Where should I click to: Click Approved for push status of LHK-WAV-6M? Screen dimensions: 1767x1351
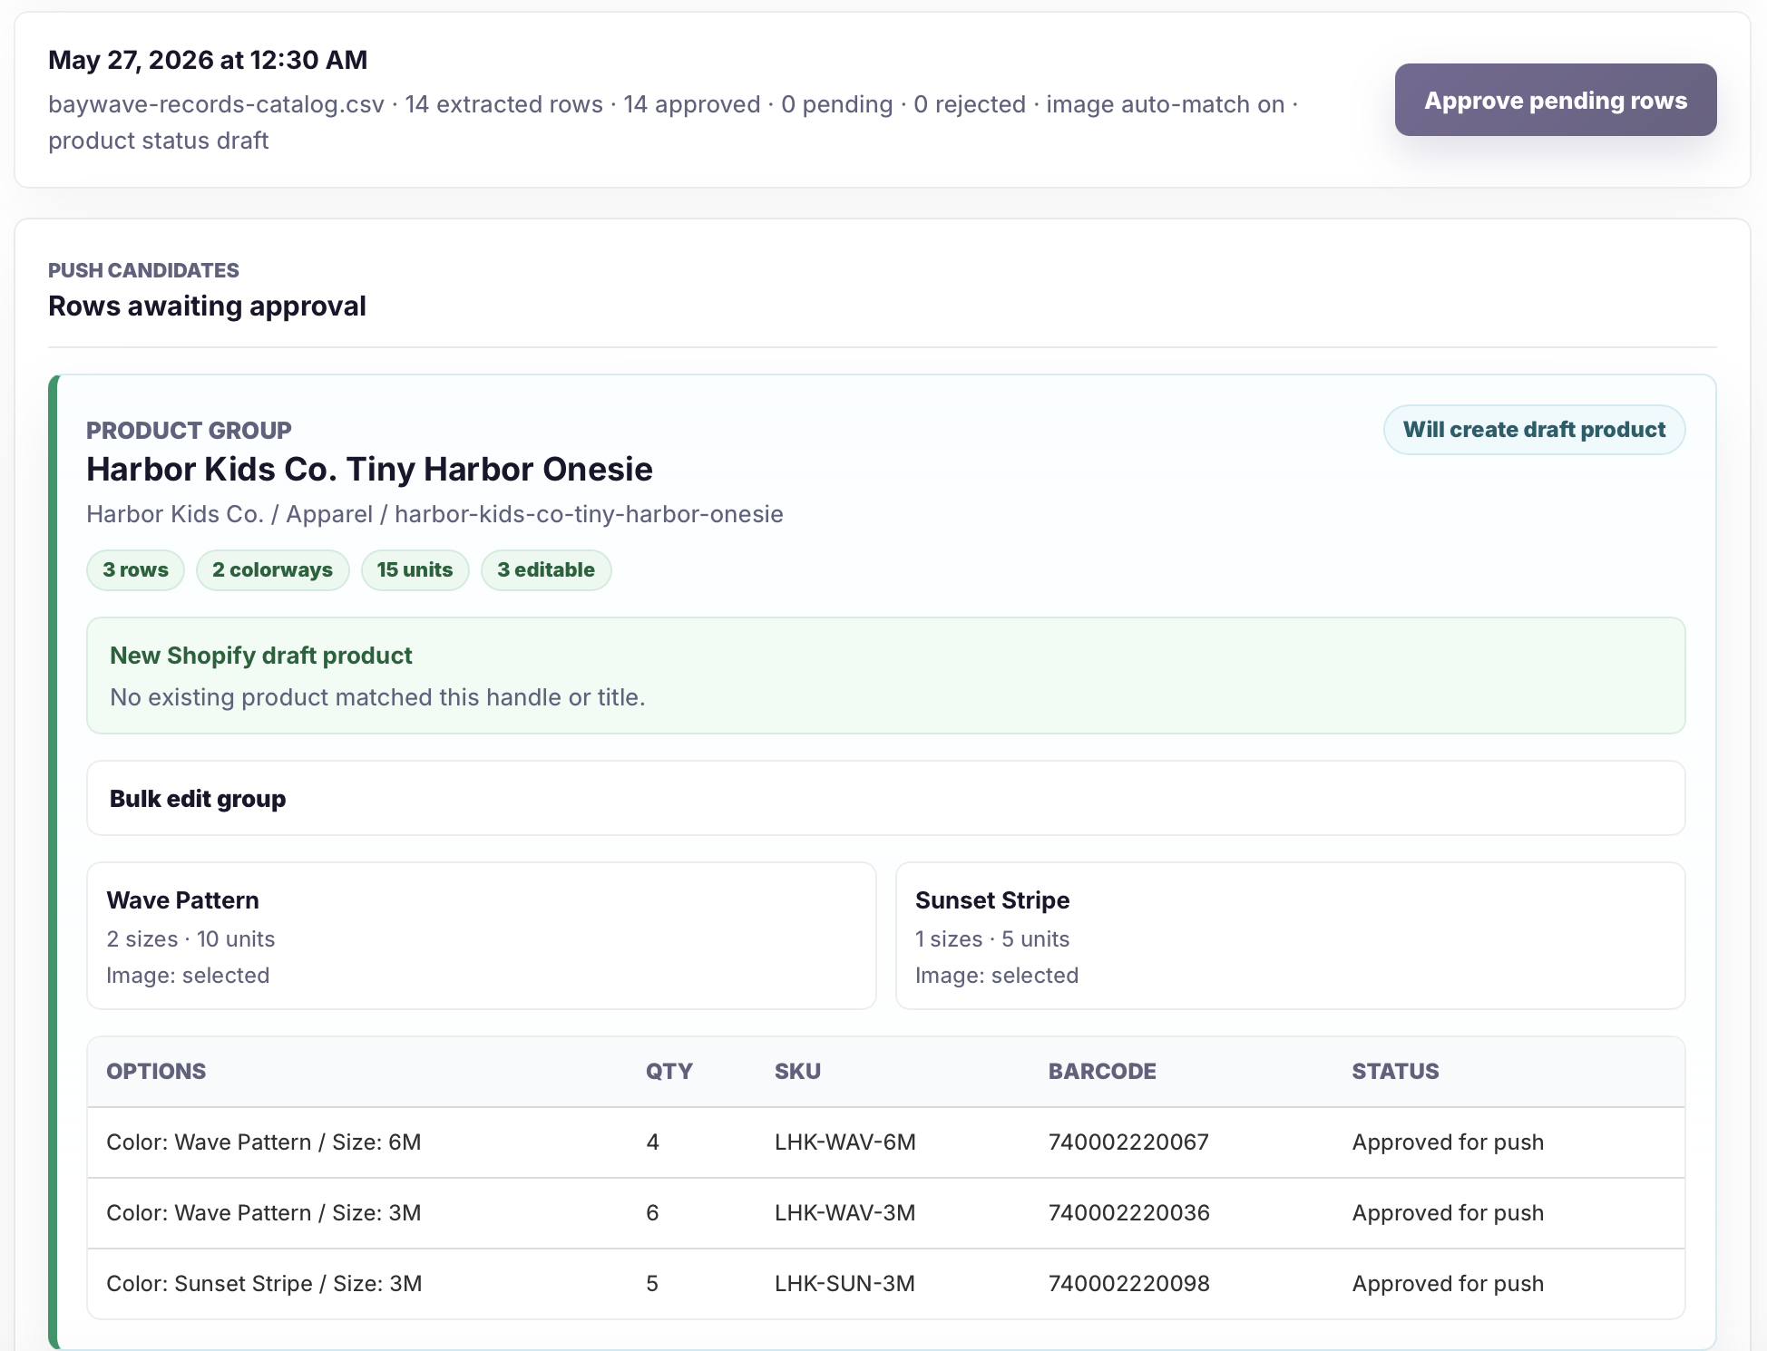tap(1448, 1142)
